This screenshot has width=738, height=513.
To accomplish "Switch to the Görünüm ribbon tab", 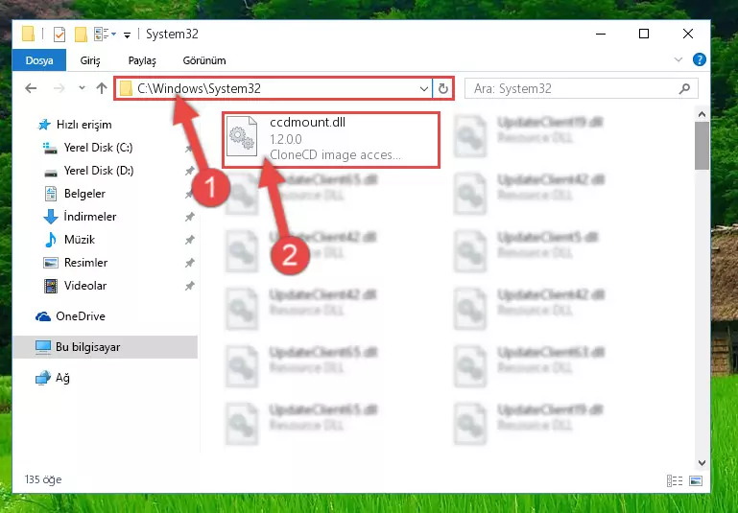I will click(204, 60).
